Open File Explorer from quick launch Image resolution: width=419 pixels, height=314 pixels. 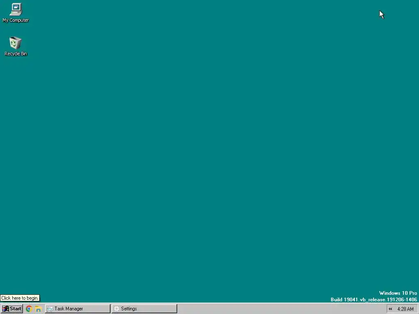pyautogui.click(x=38, y=309)
